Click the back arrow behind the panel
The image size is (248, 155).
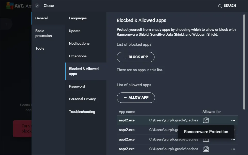pyautogui.click(x=6, y=24)
